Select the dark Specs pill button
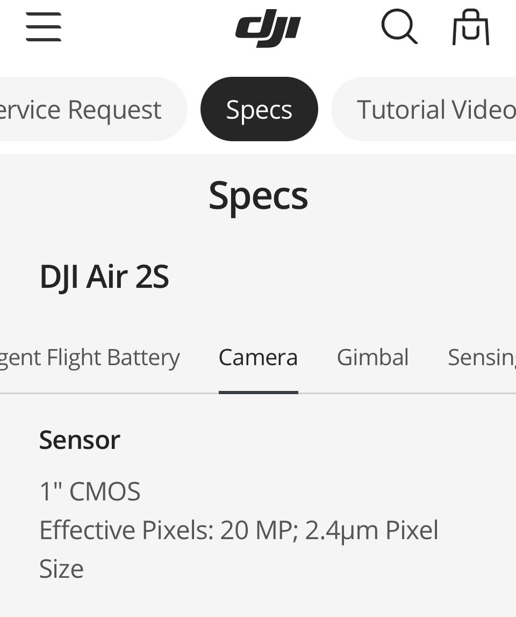This screenshot has height=617, width=516. pos(259,110)
